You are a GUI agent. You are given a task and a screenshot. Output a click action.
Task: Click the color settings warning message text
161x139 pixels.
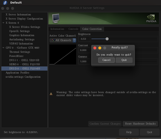click(x=106, y=94)
